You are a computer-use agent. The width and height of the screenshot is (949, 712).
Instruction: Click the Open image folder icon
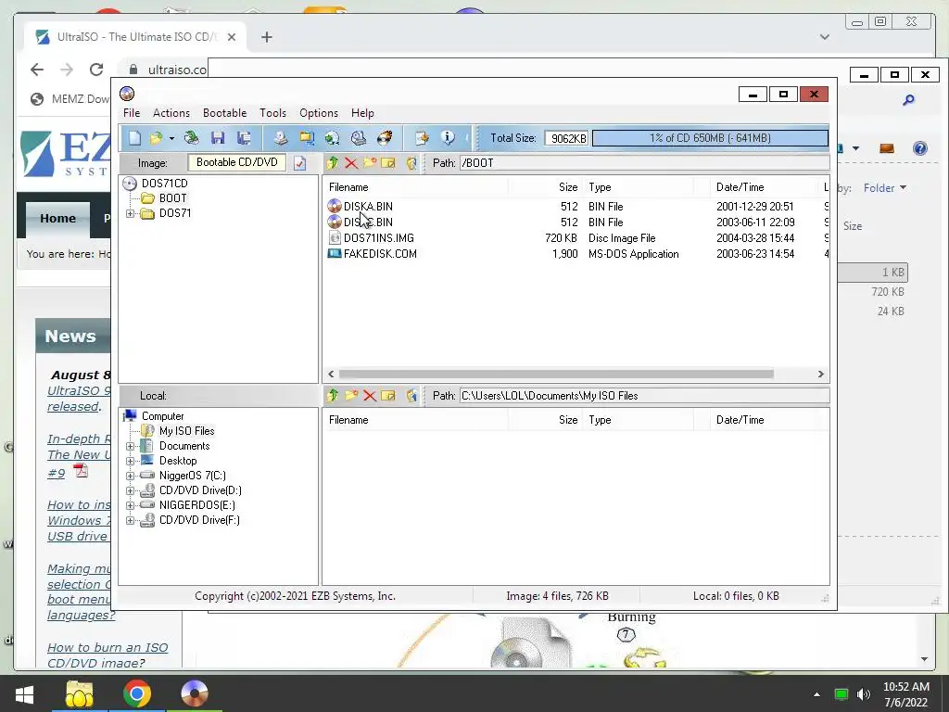click(156, 138)
